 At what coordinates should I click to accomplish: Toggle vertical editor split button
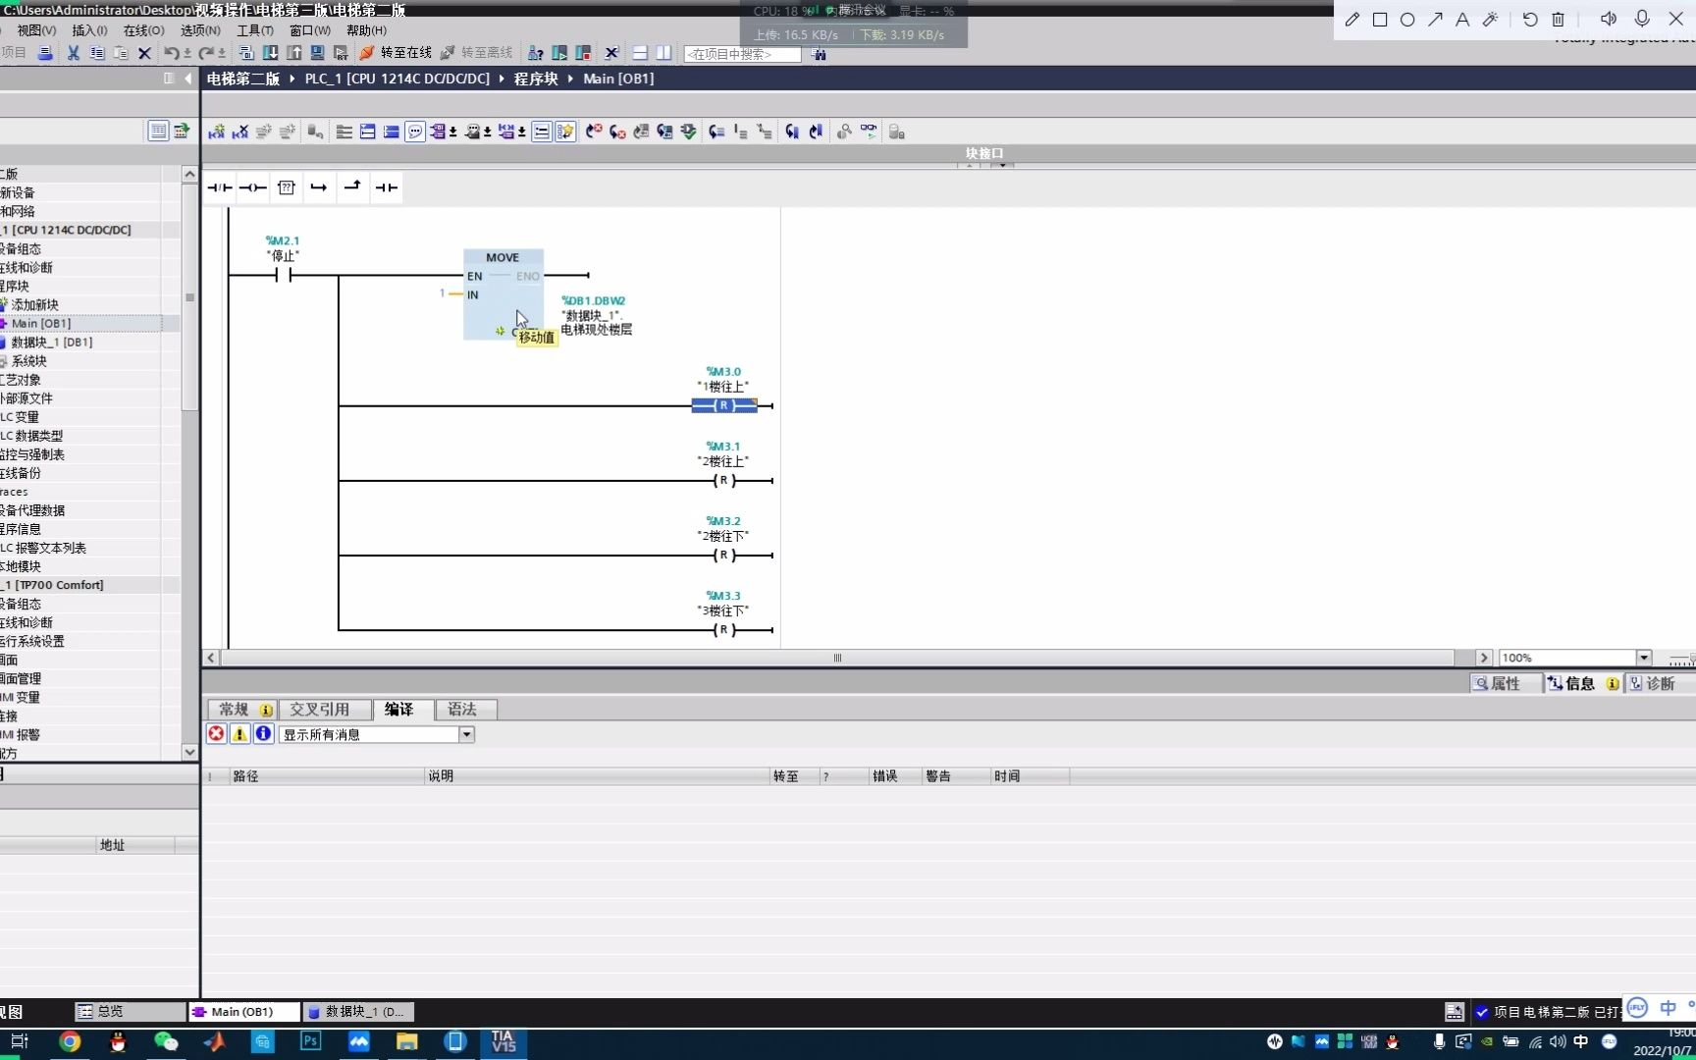663,53
